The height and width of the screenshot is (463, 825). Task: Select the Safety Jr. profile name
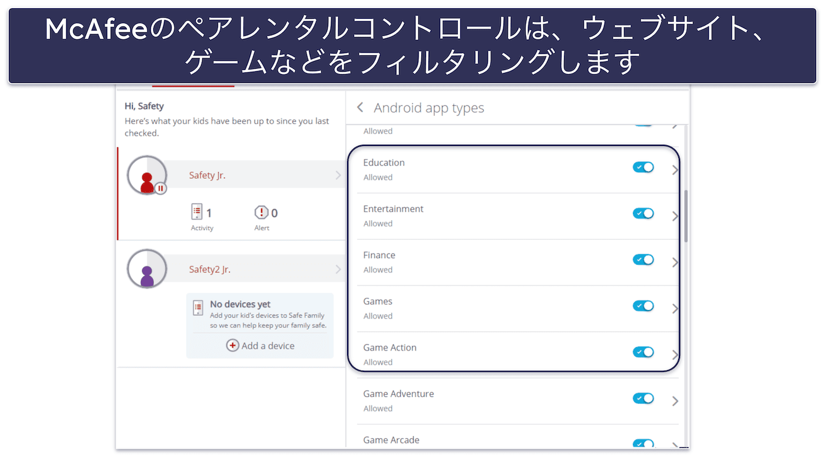point(207,175)
